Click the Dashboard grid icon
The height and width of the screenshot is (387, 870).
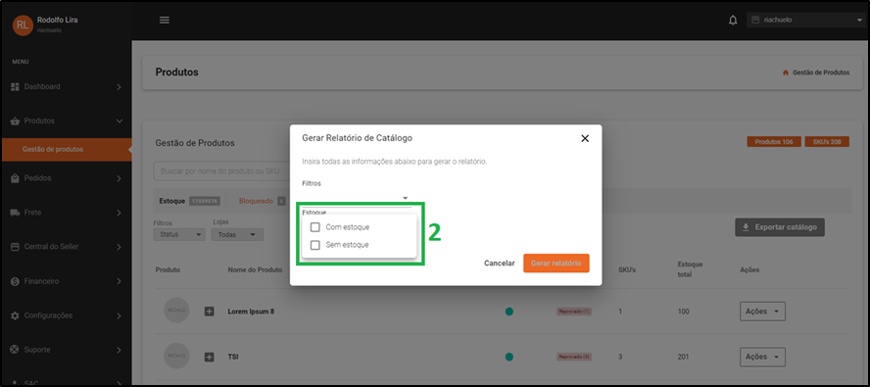coord(16,86)
